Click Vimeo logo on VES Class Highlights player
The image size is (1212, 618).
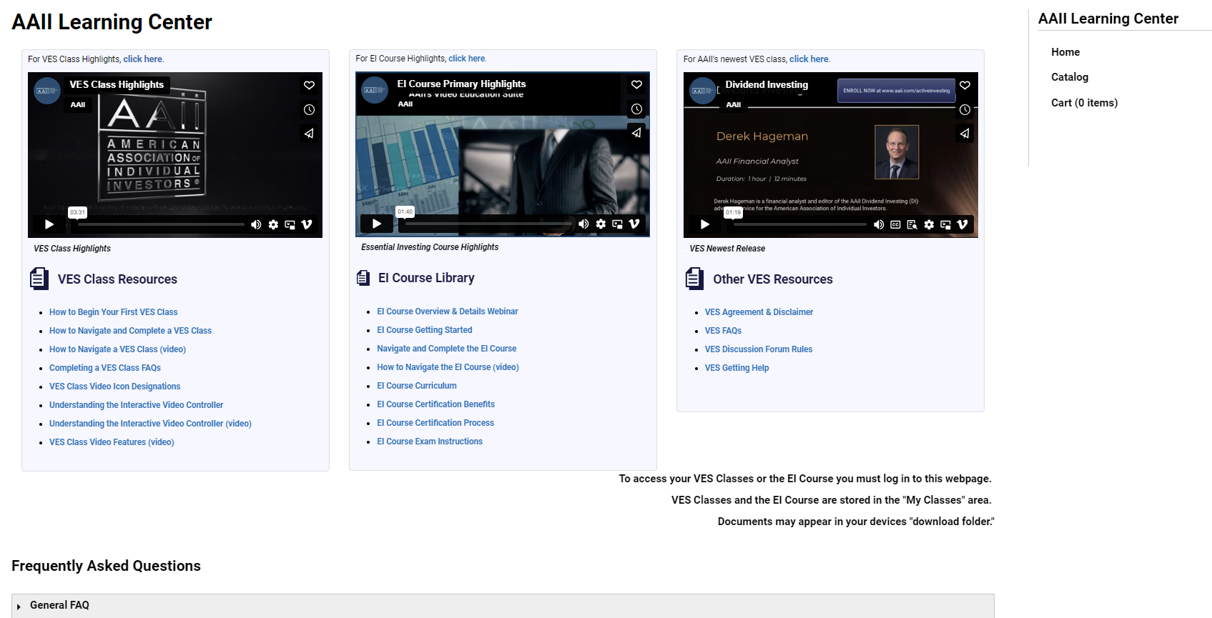pyautogui.click(x=307, y=224)
